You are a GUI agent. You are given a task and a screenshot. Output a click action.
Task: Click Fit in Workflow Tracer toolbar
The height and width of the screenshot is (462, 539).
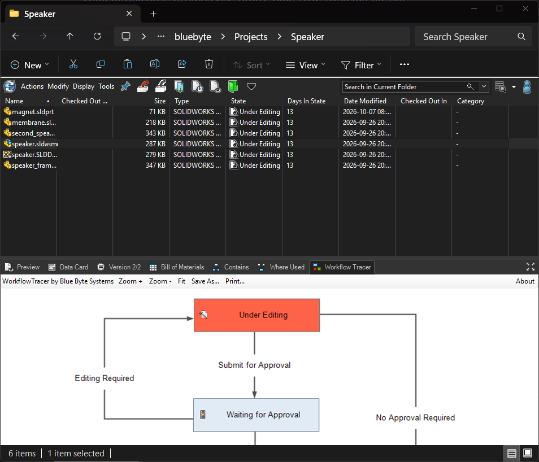181,281
